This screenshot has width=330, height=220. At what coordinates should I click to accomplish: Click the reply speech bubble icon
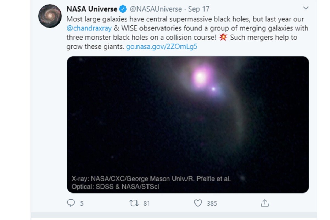[x=71, y=203]
